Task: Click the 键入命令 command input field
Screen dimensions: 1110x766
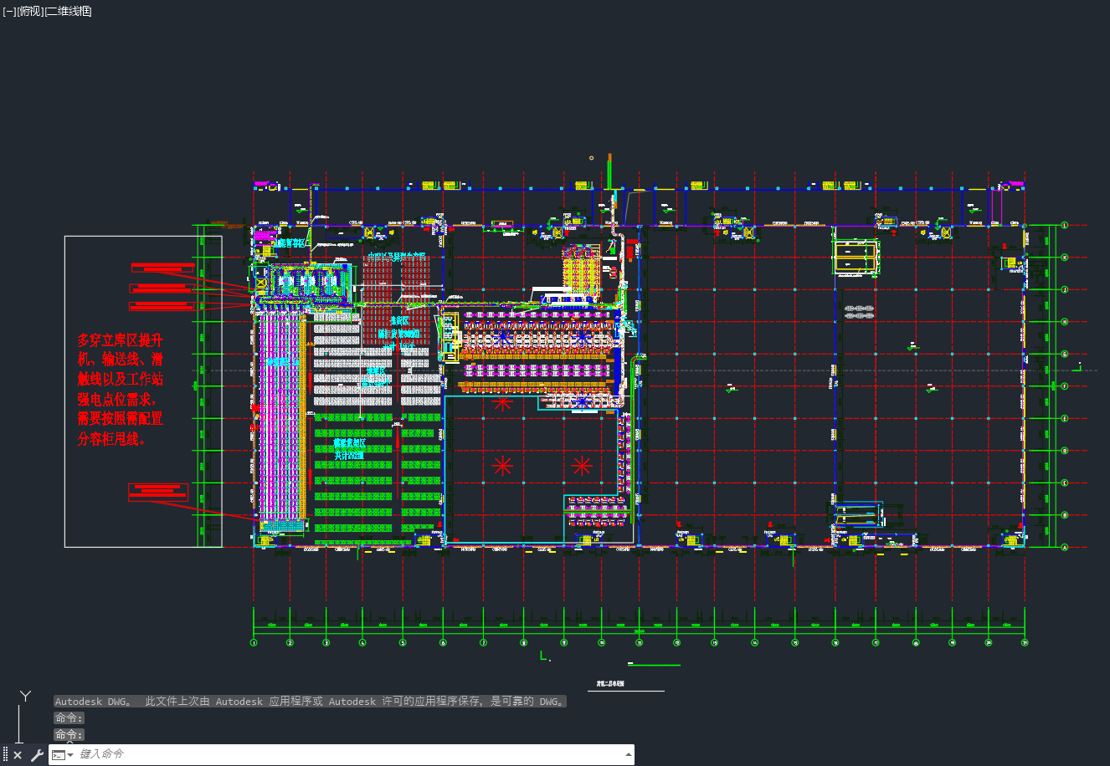Action: tap(350, 754)
